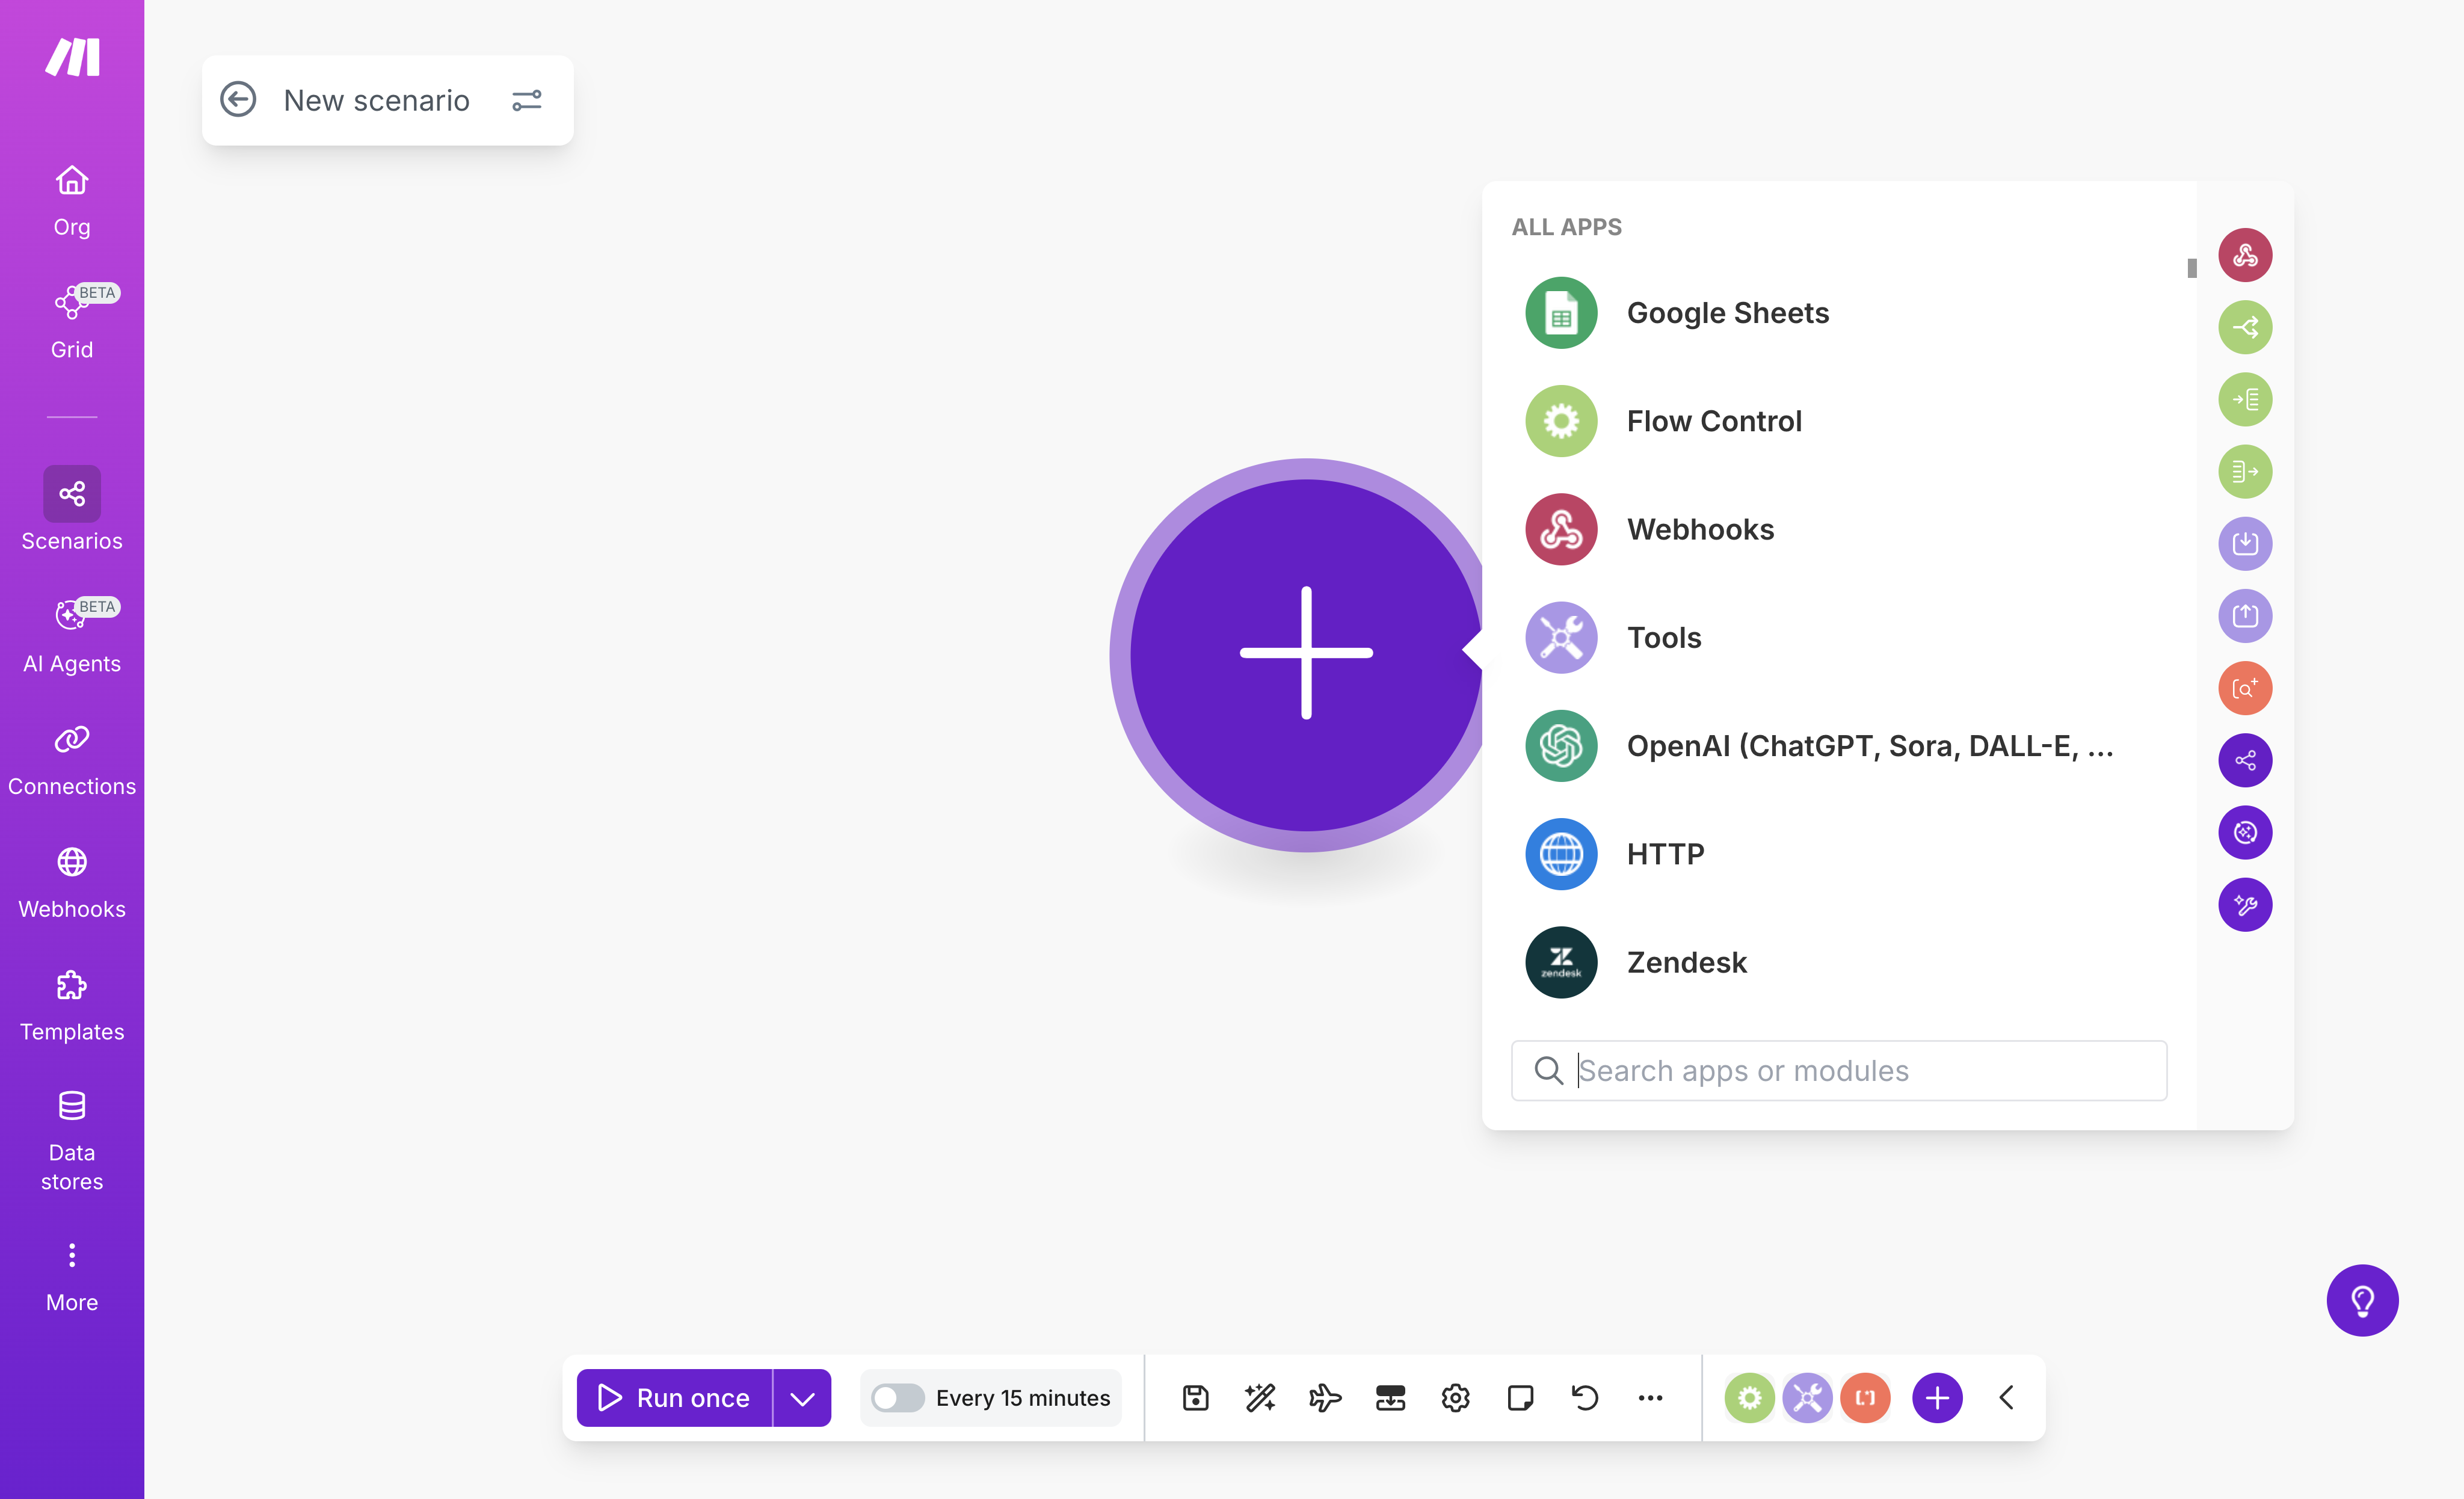Toggle the Every 15 minutes scheduling switch
Image resolution: width=2464 pixels, height=1499 pixels.
coord(898,1398)
